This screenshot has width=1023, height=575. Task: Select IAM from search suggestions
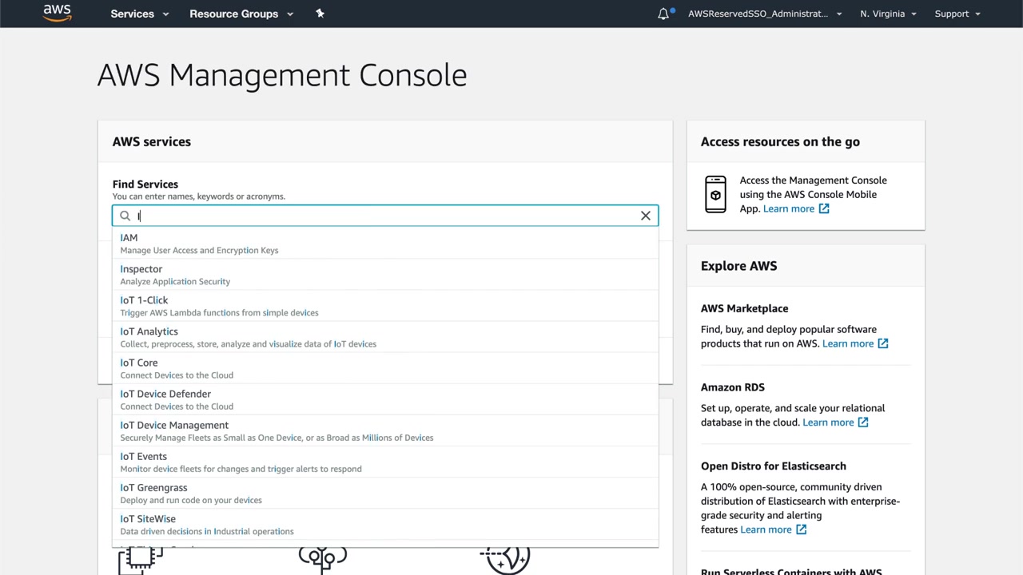click(129, 238)
